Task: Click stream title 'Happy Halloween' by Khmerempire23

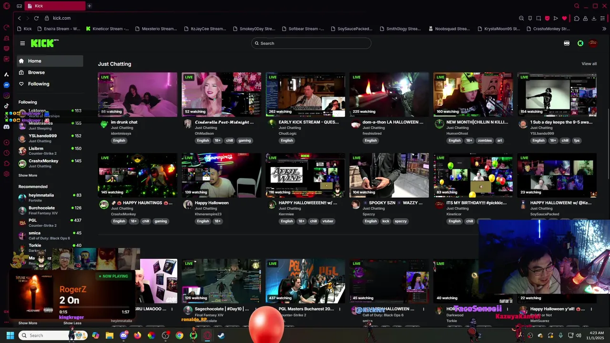Action: (212, 203)
